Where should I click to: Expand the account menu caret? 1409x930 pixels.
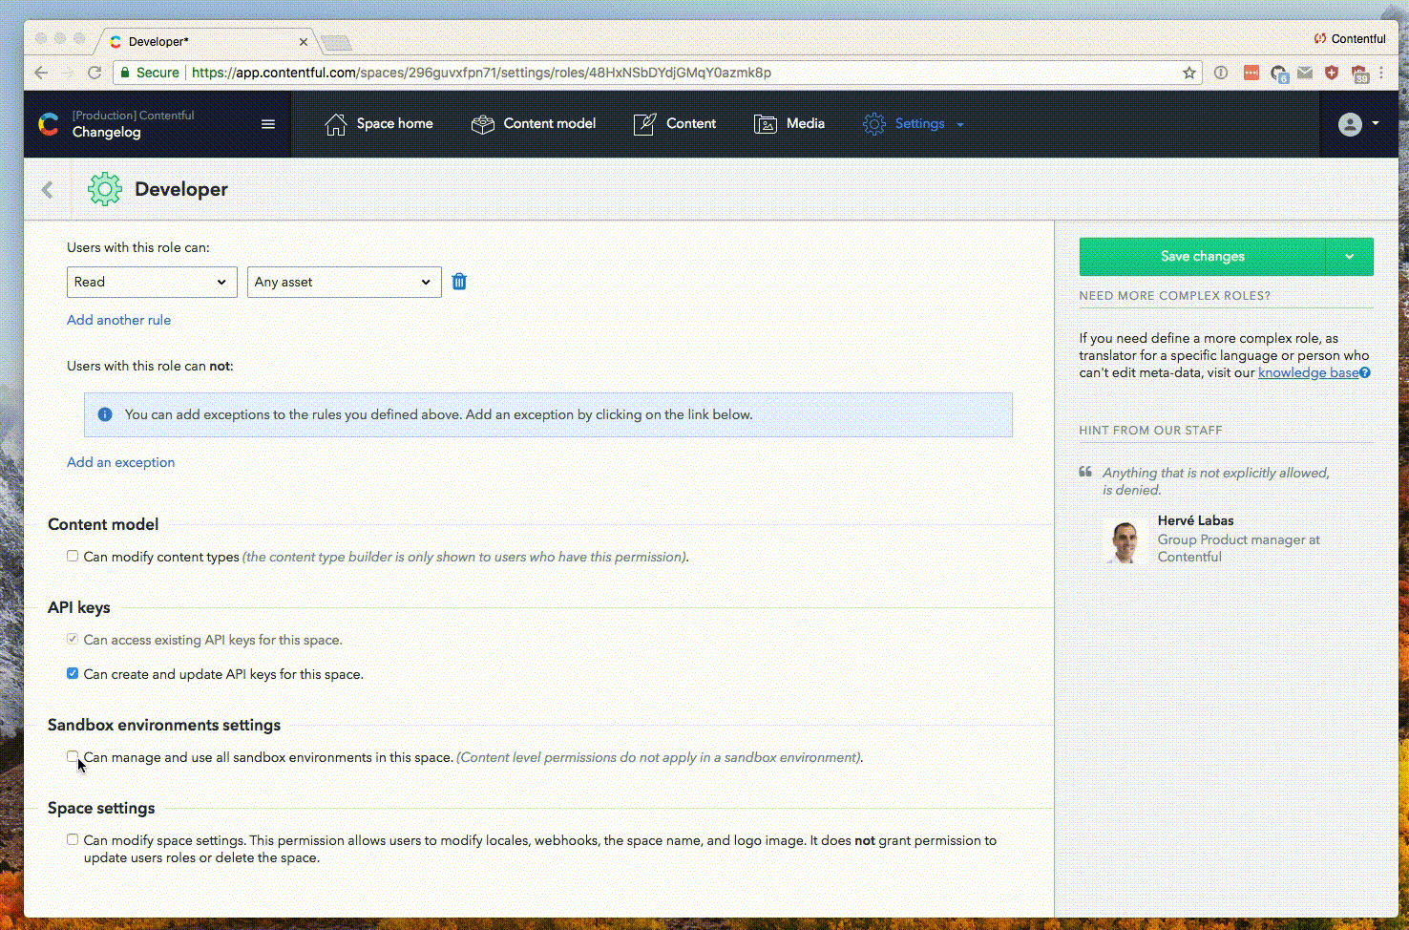1376,123
